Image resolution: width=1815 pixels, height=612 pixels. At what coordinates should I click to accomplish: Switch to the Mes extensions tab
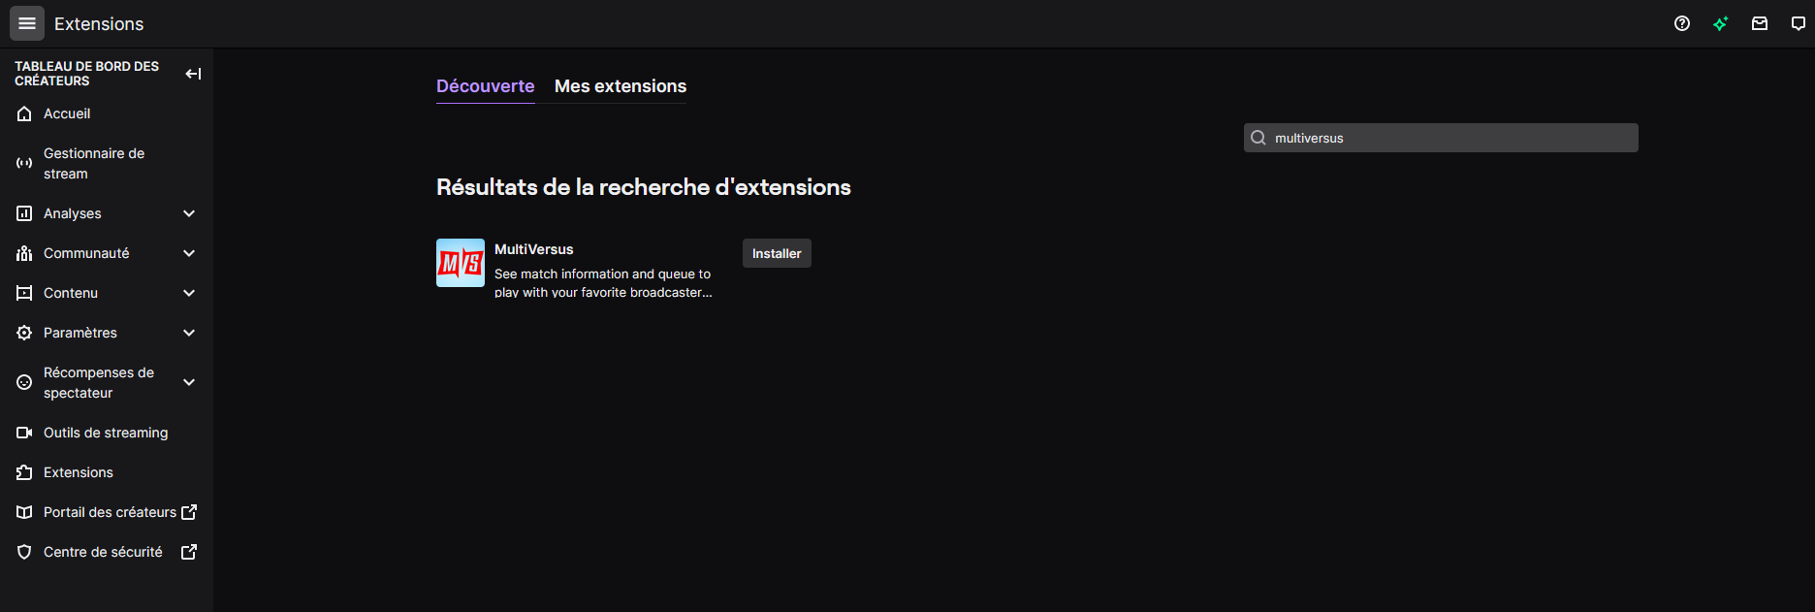pos(621,86)
